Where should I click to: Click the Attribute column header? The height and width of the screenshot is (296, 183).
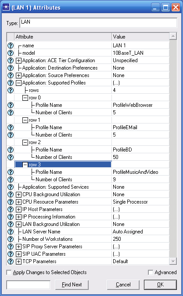point(63,37)
